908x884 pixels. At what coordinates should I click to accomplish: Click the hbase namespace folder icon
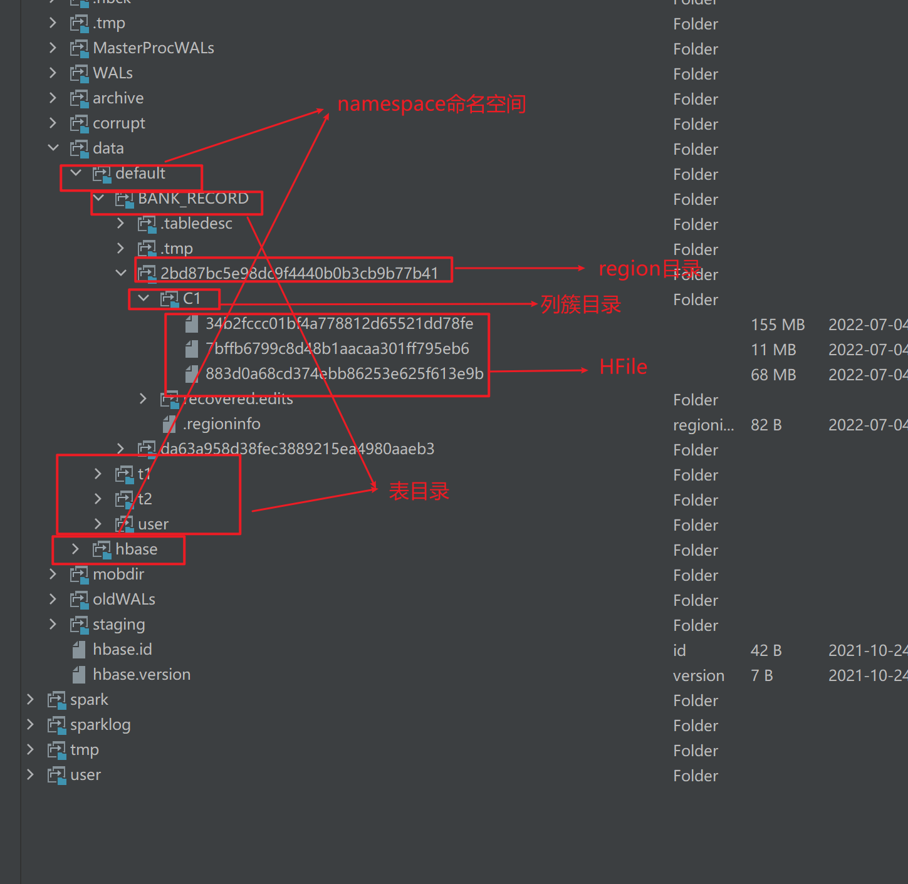click(102, 550)
